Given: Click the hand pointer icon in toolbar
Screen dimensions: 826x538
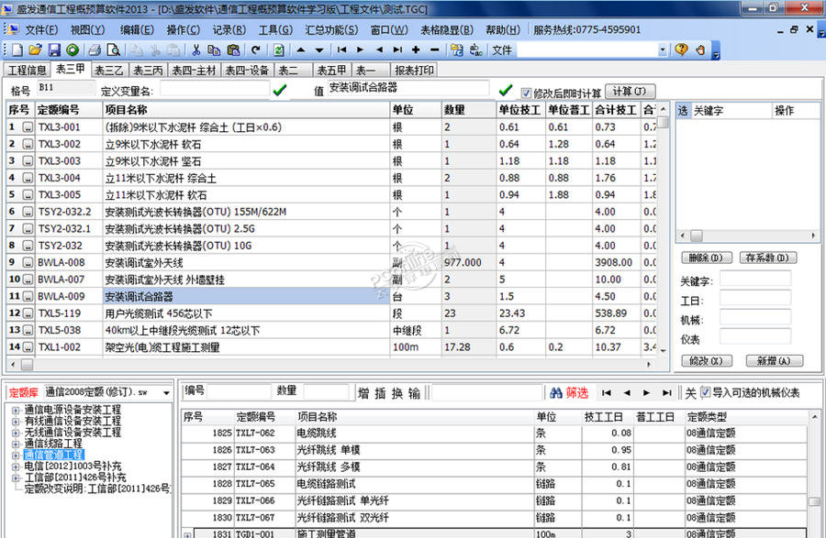Looking at the screenshot, I should [x=700, y=50].
